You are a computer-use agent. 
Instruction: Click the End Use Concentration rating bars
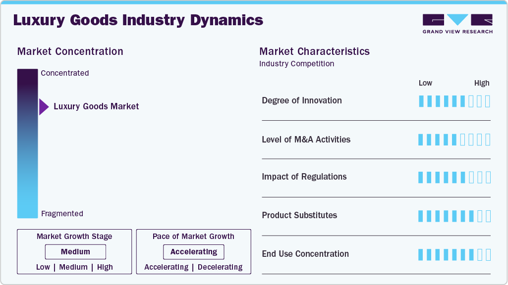coord(454,254)
